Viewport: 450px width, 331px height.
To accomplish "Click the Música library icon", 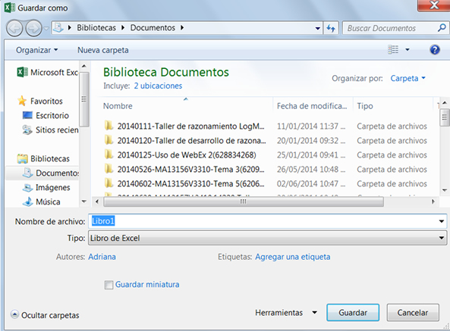I will (x=27, y=201).
